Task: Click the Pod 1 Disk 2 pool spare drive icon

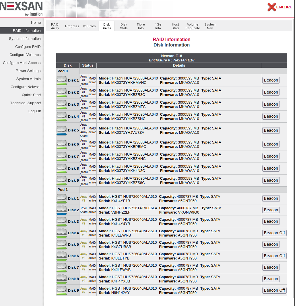Action: 62,210
